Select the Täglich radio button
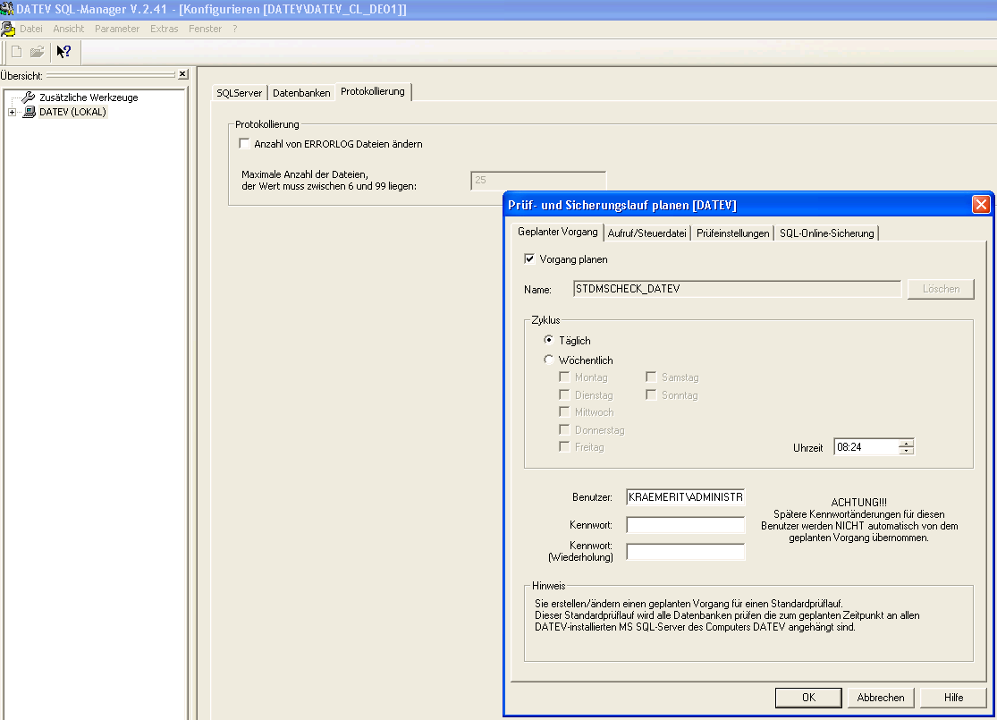Screen dimensions: 997x720 click(x=549, y=341)
